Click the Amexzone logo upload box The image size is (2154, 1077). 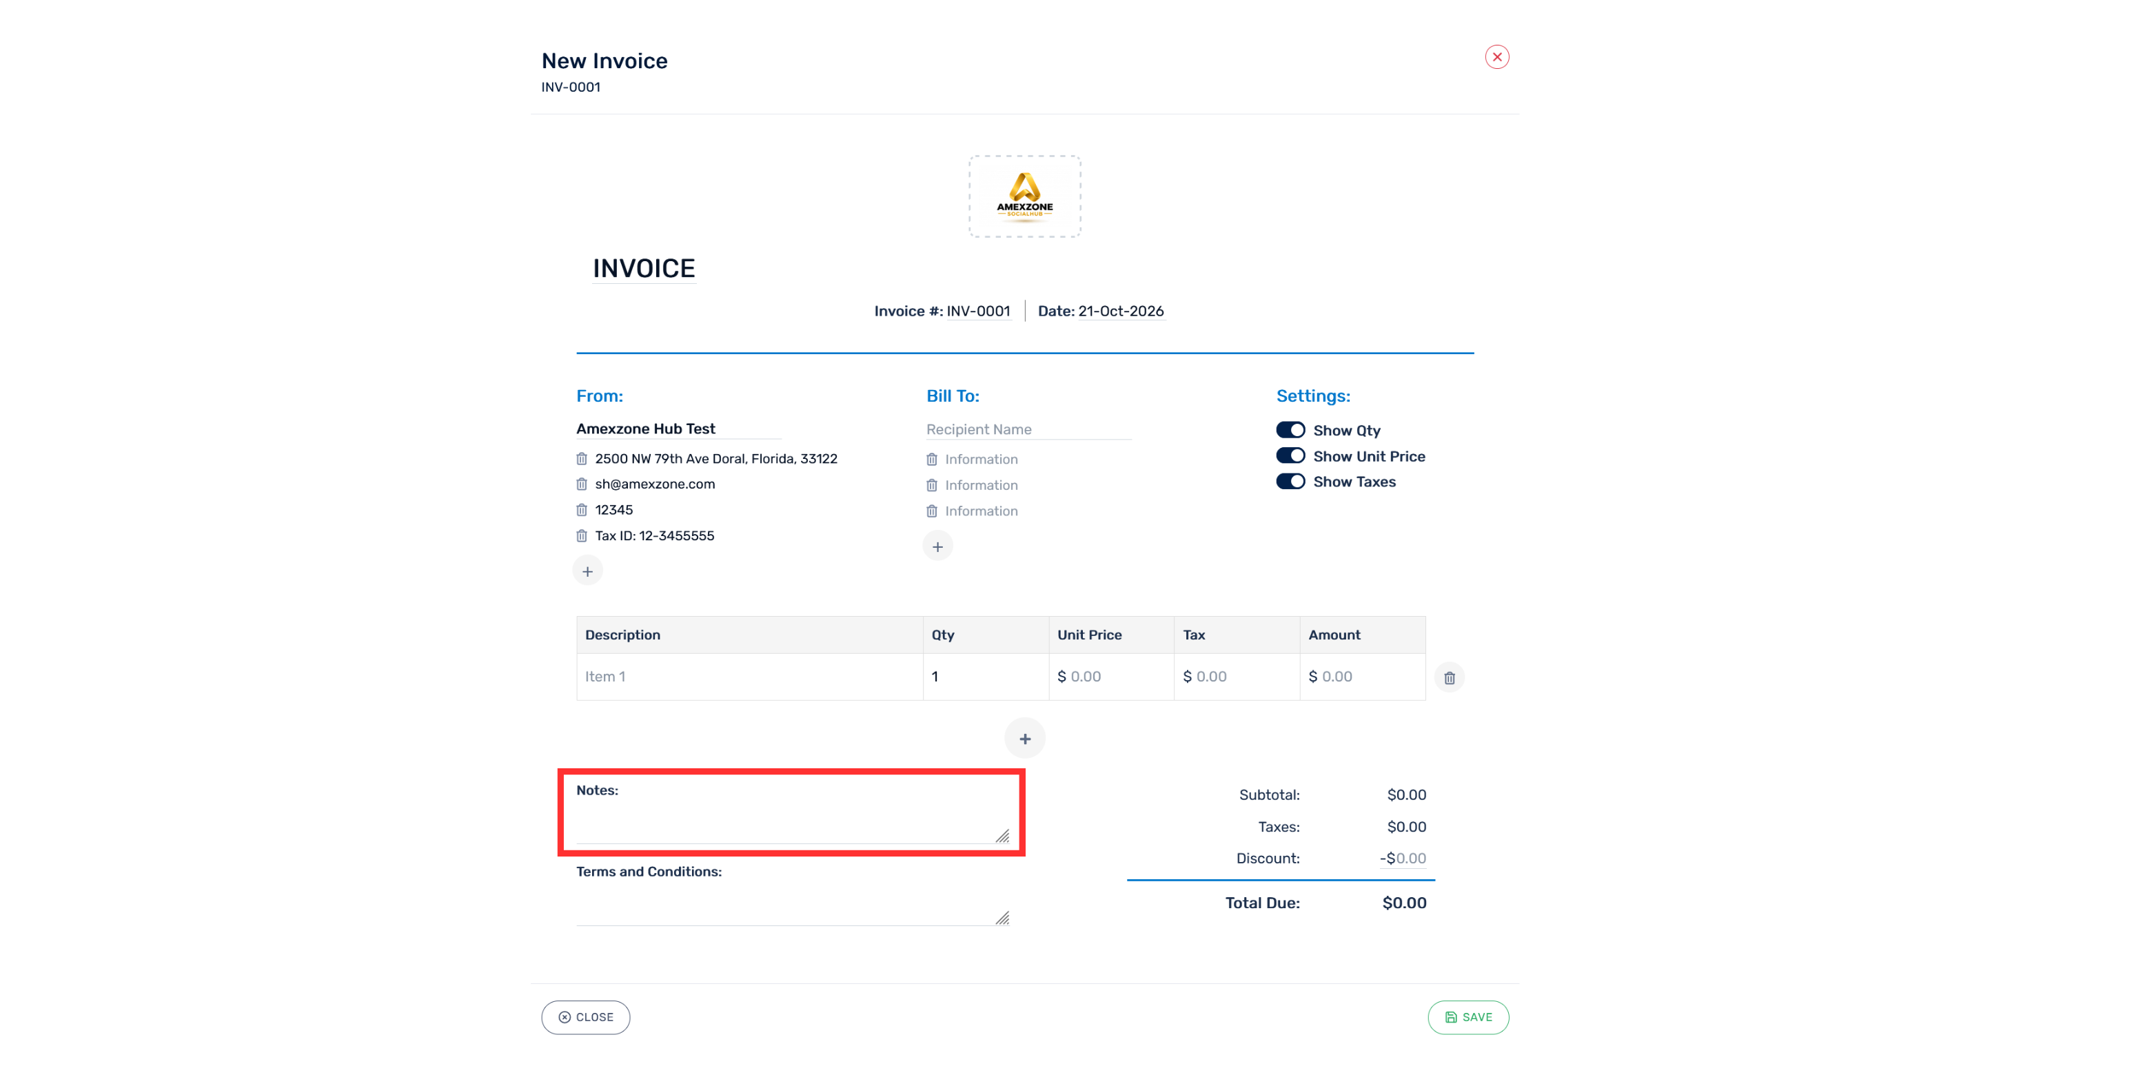click(x=1025, y=196)
